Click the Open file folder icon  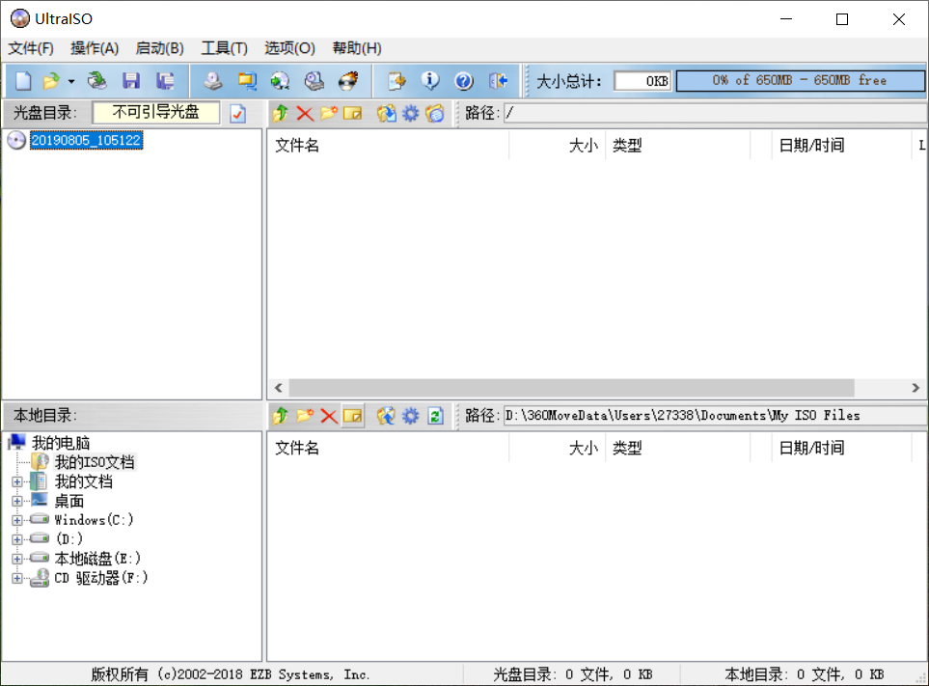pos(51,81)
